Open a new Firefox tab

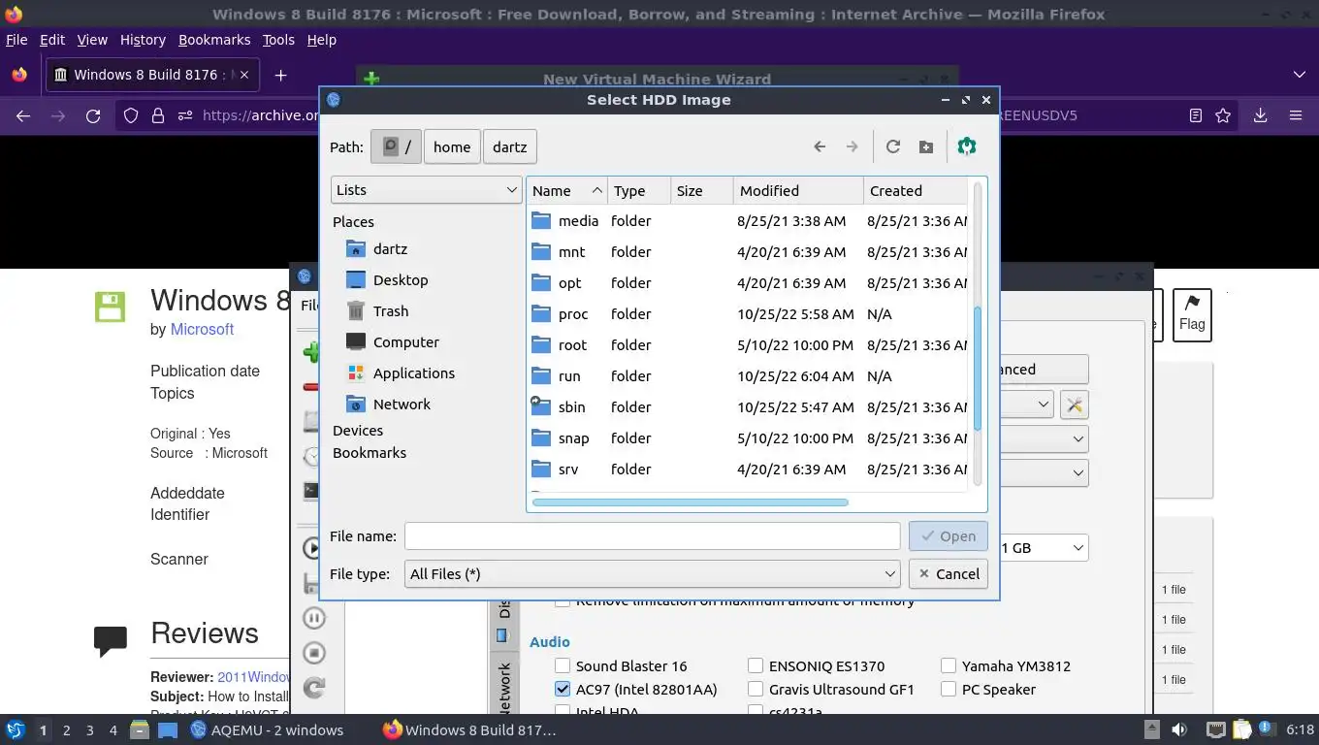(x=280, y=75)
